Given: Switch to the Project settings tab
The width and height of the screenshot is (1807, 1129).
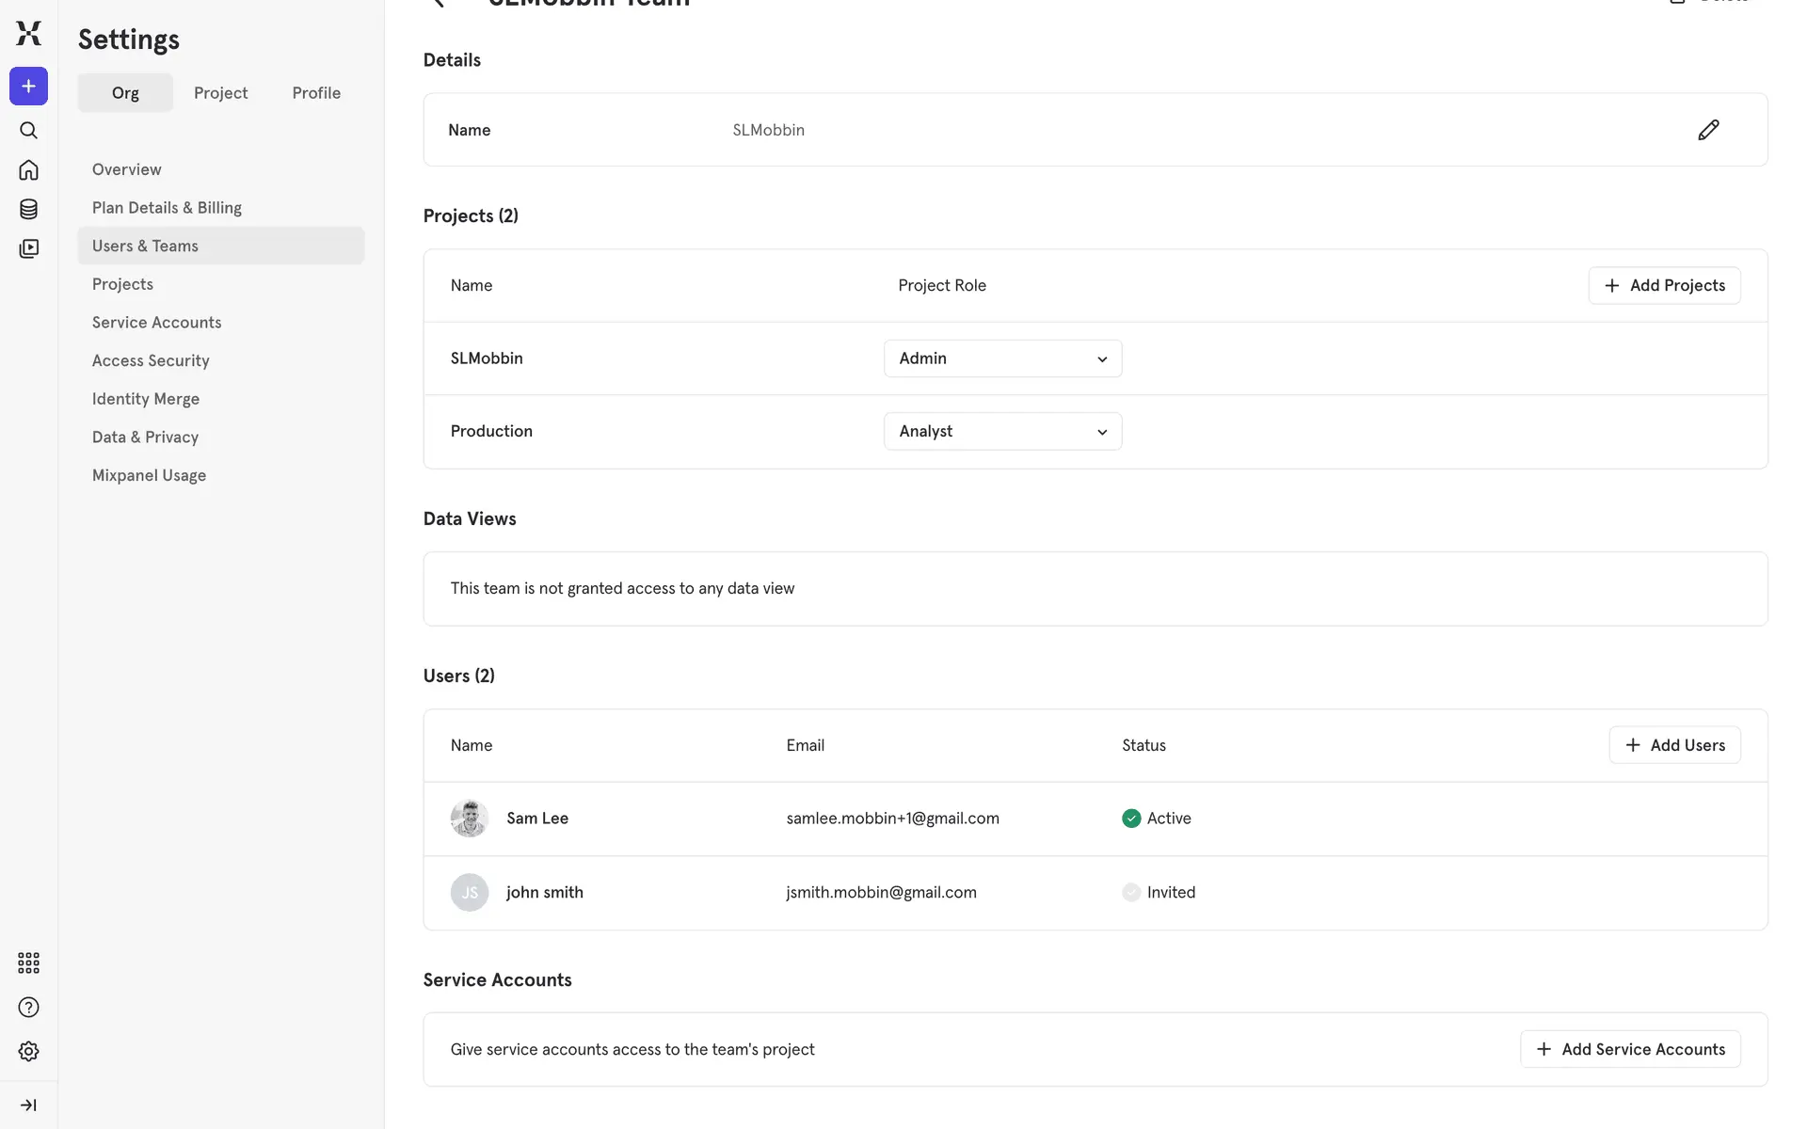Looking at the screenshot, I should (x=220, y=93).
